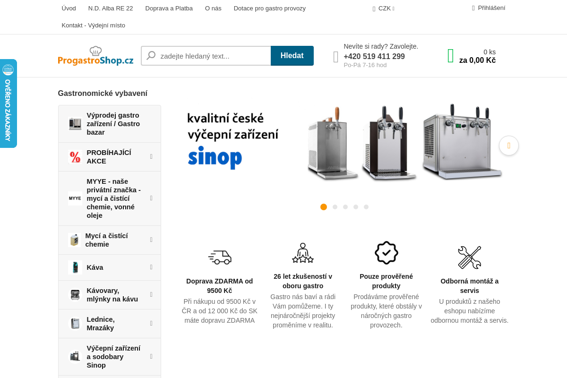Click the Káva category product icon
567x378 pixels.
(75, 267)
